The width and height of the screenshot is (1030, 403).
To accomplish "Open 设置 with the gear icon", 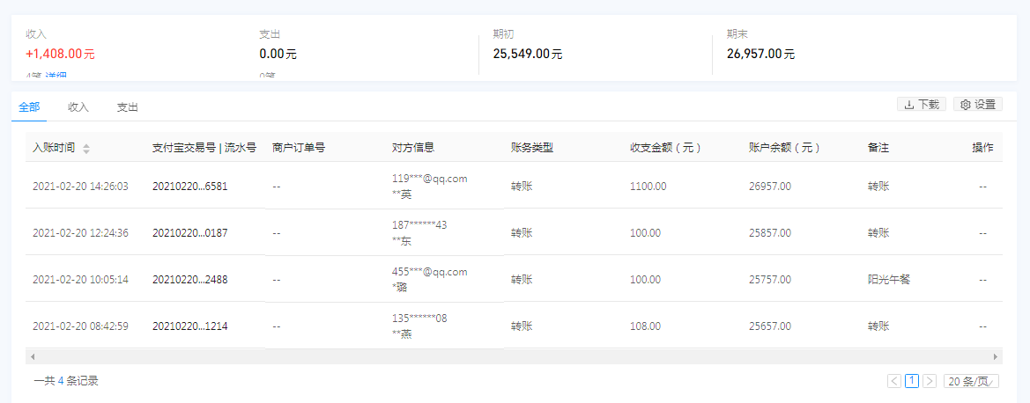I will tap(978, 105).
